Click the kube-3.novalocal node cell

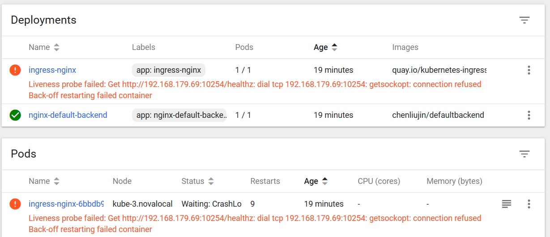click(x=142, y=204)
